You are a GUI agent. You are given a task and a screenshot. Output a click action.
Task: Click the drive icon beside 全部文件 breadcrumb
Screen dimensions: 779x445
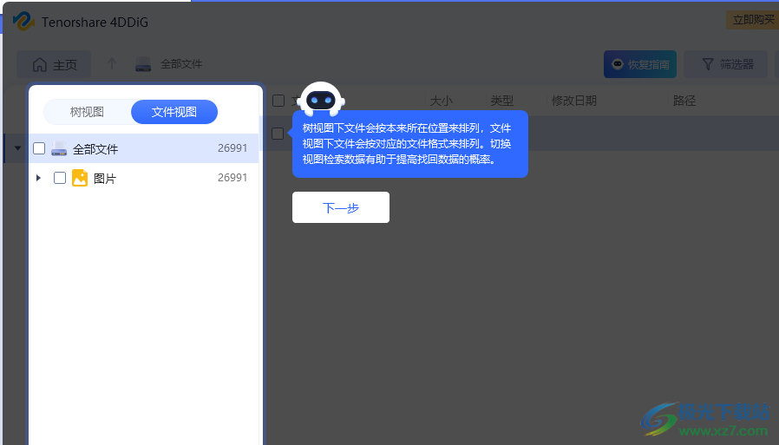click(x=143, y=64)
